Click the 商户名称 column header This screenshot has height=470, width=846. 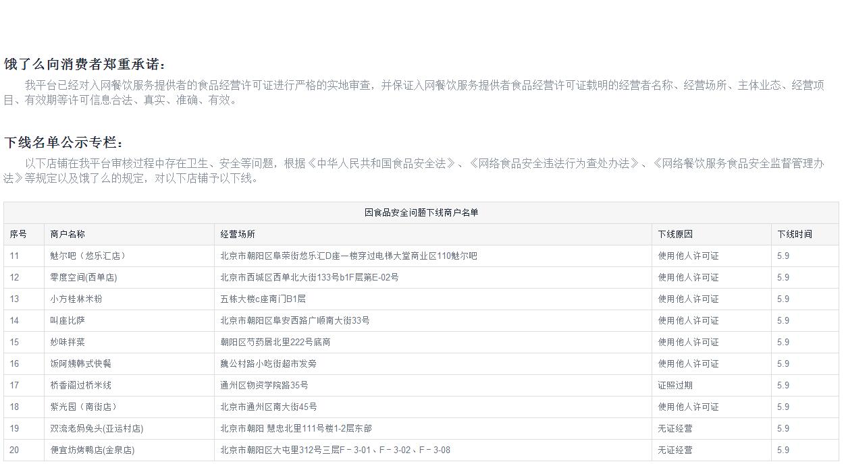(68, 234)
